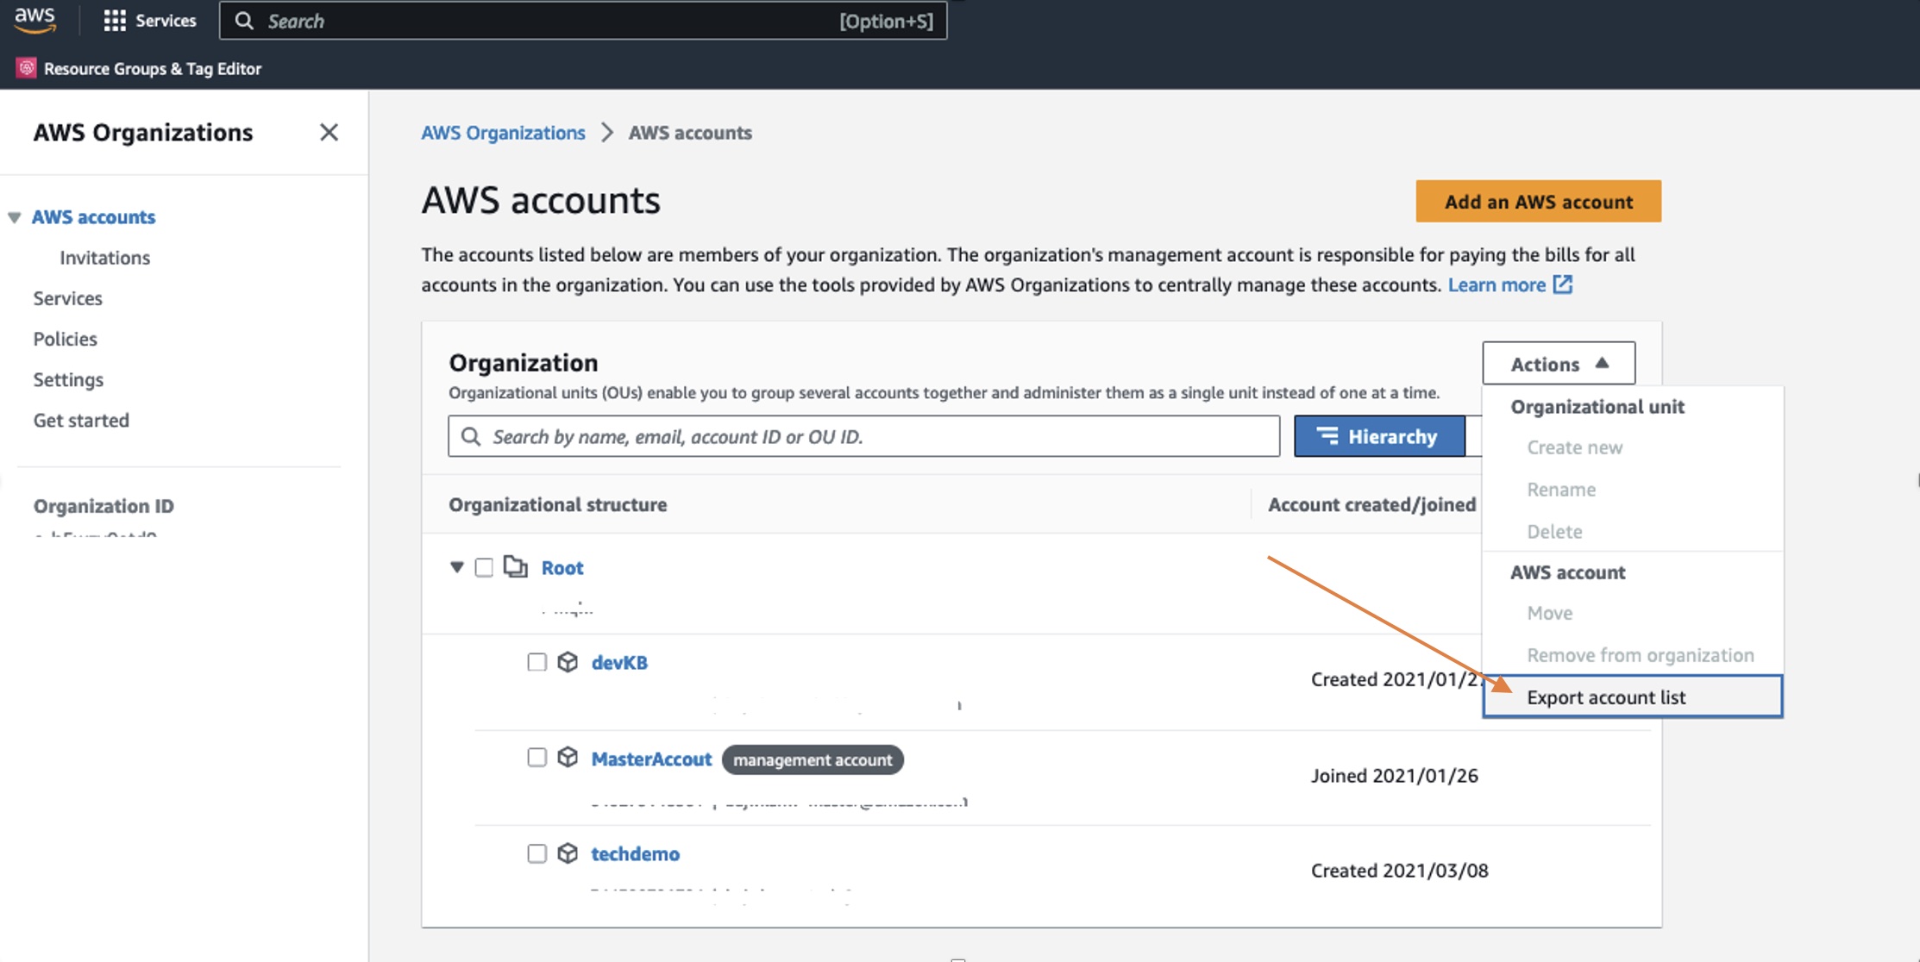Open Resource Groups & Tag Editor icon

click(27, 68)
